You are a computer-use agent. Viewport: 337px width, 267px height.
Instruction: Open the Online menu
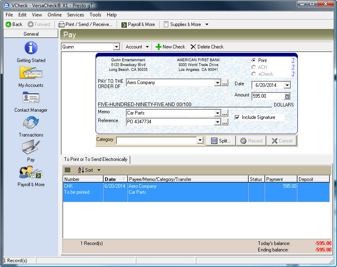[x=54, y=14]
